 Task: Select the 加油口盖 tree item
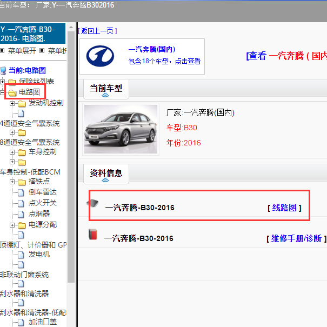[x=43, y=322]
